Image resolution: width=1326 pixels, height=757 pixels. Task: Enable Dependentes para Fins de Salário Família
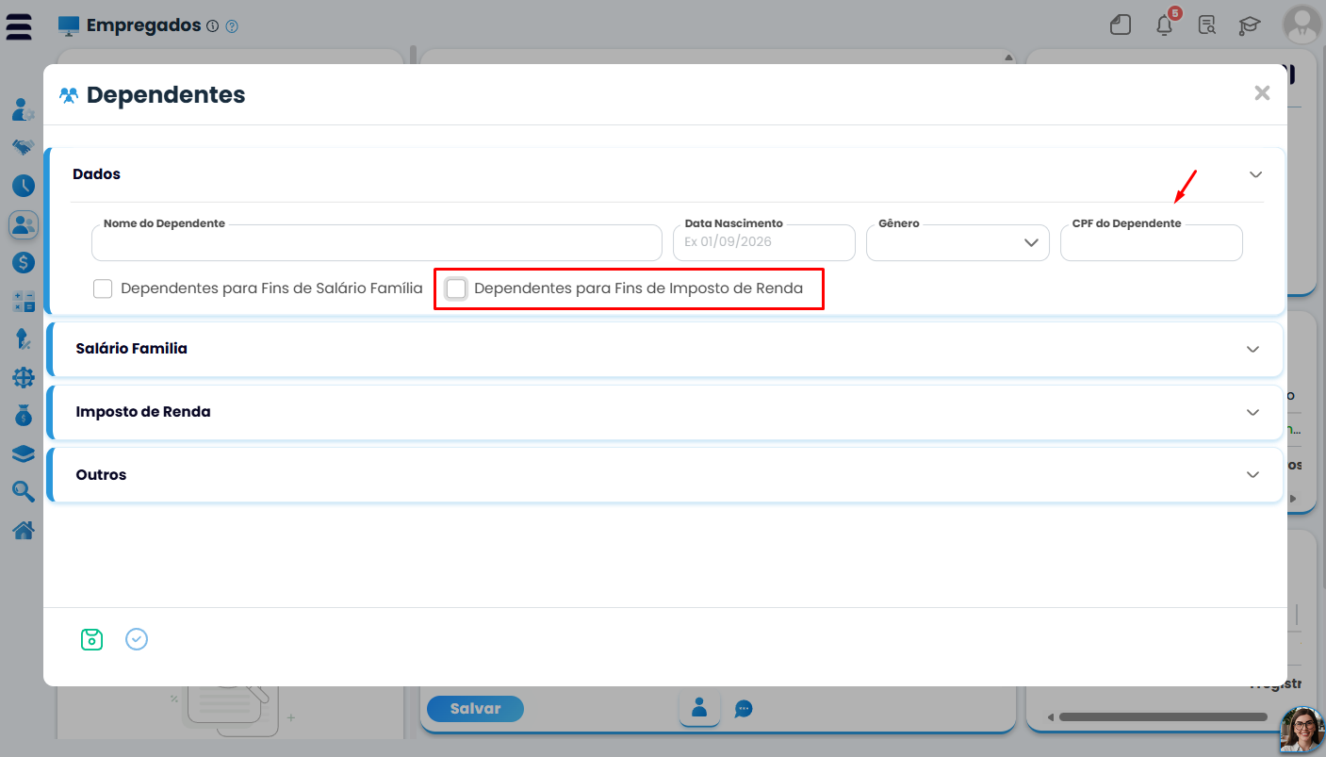(x=103, y=288)
